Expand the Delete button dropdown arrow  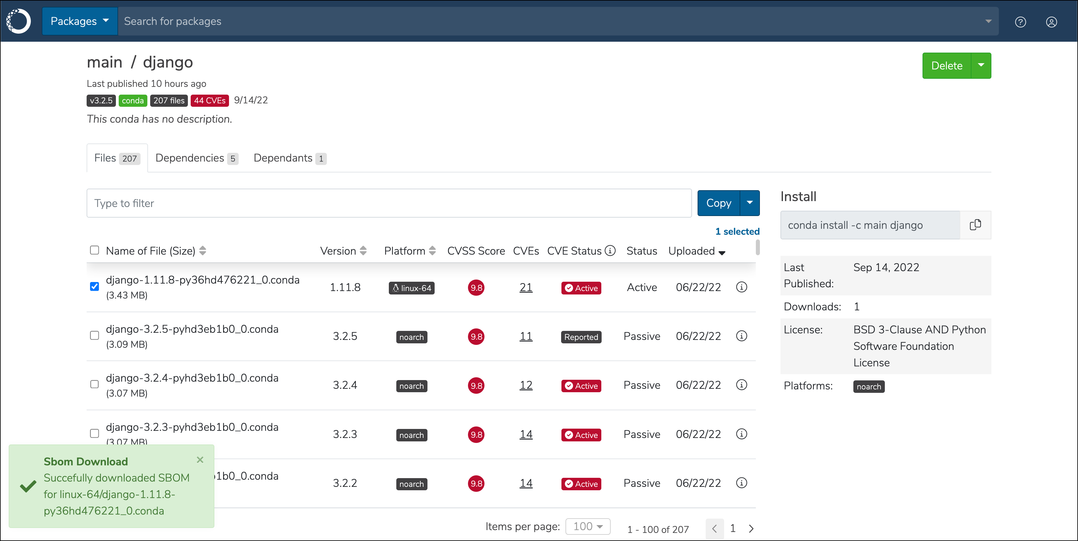981,66
